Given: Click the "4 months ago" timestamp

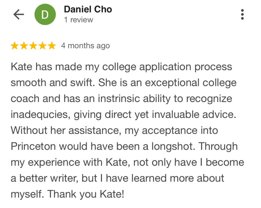Looking at the screenshot, I should 85,46.
